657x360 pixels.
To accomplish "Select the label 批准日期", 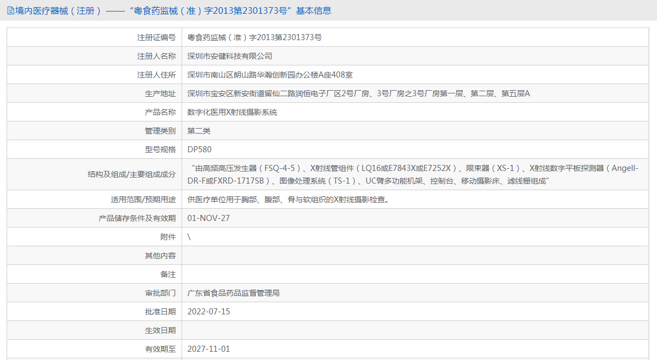I will (160, 312).
